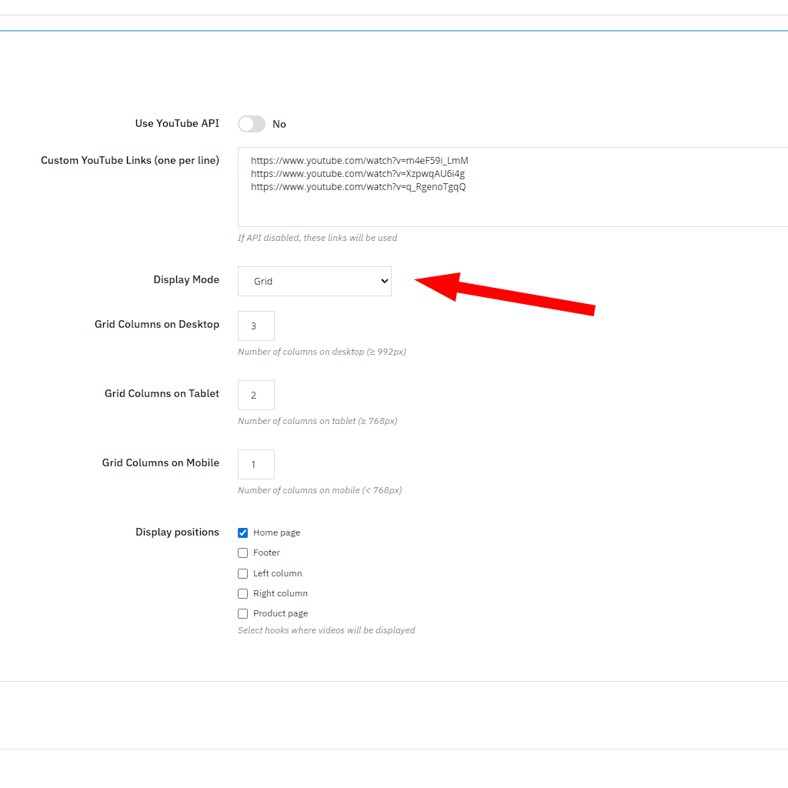The width and height of the screenshot is (788, 788).
Task: Click the Custom YouTube Links label
Action: [x=130, y=161]
